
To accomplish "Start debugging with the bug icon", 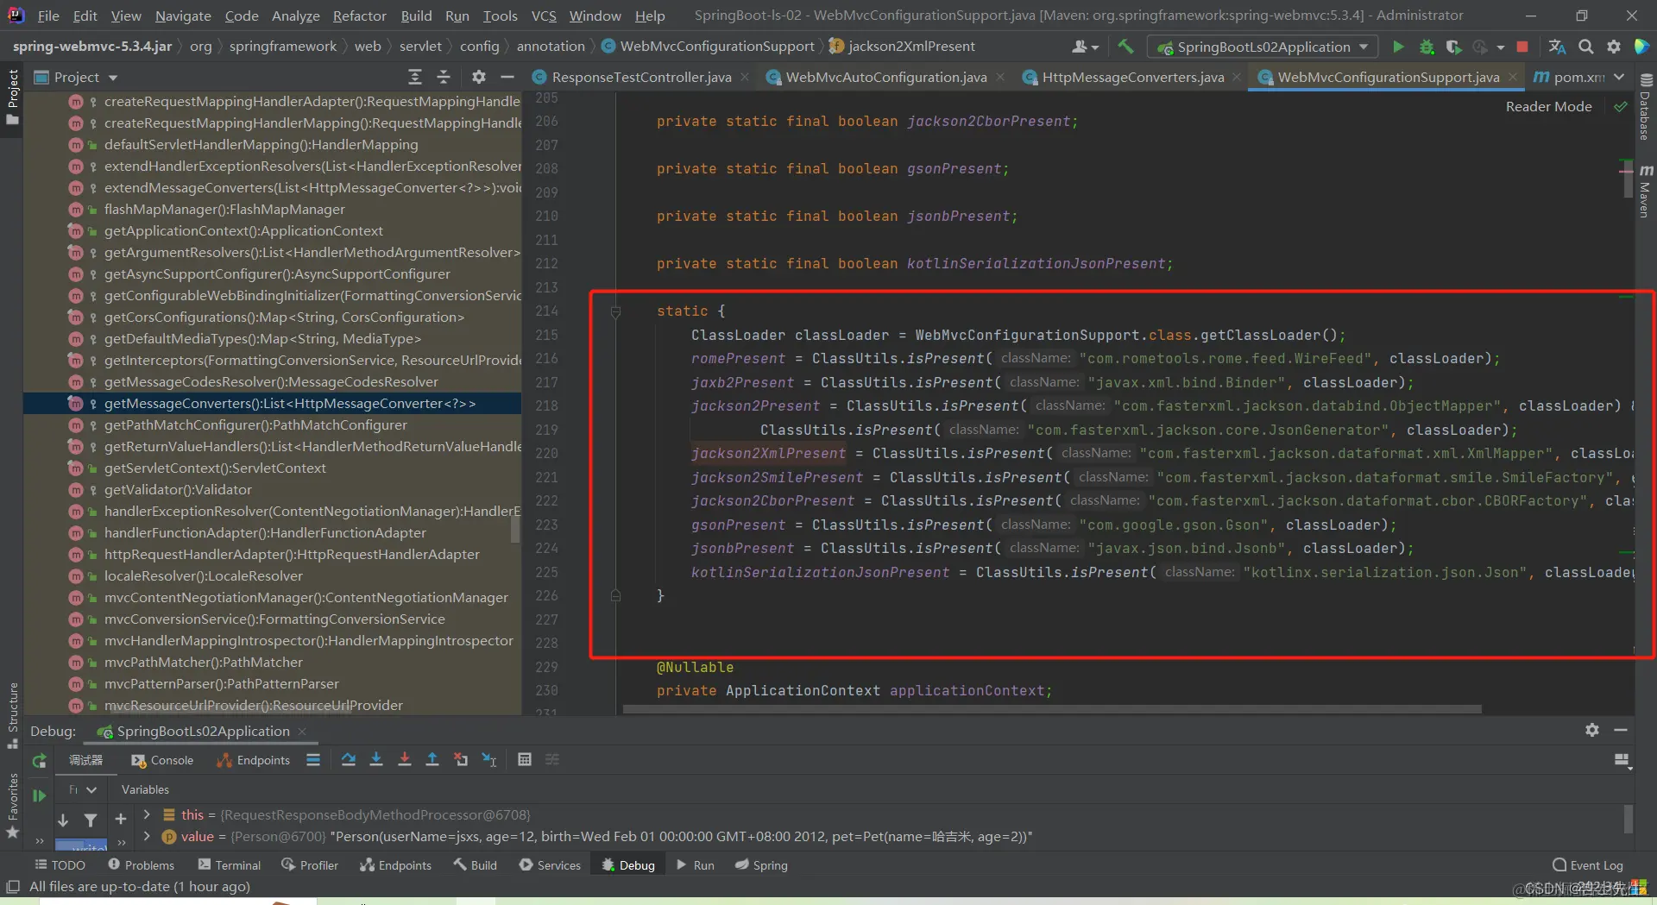I will click(1427, 47).
